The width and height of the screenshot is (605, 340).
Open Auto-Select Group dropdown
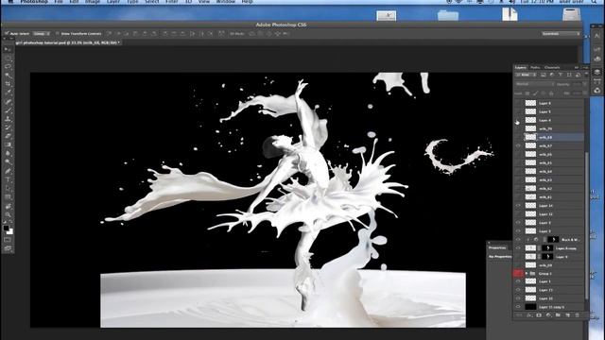tap(41, 34)
